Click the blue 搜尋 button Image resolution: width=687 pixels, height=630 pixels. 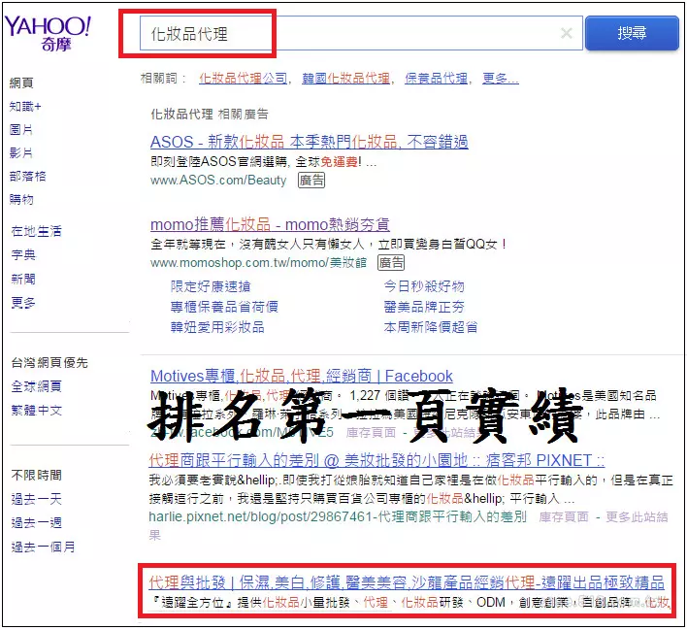[x=632, y=33]
